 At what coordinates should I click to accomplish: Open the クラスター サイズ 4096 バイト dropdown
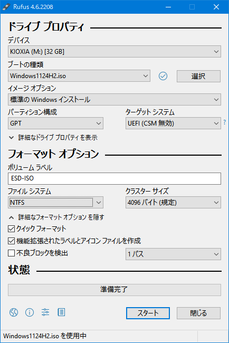[173, 203]
